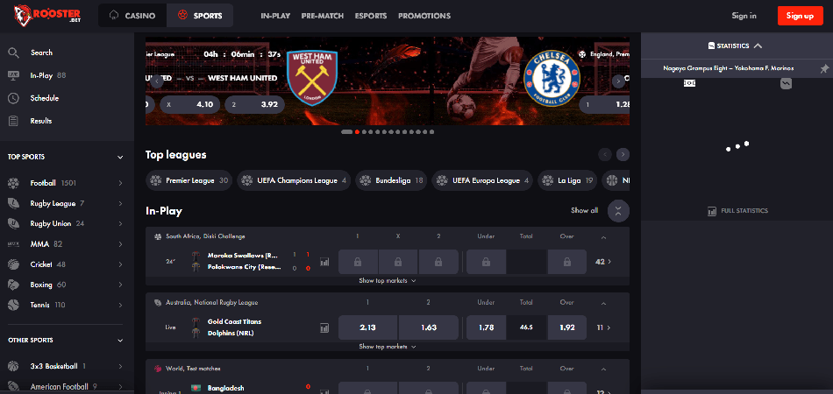Collapse all In-Play sections toggle button

[x=618, y=210]
